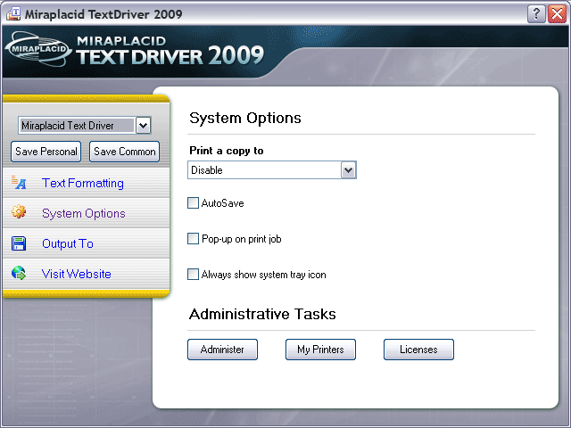Click the Licenses button

[x=418, y=350]
